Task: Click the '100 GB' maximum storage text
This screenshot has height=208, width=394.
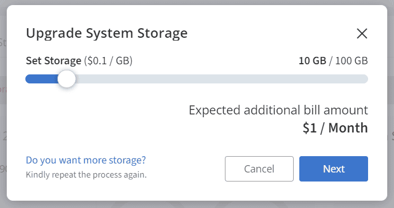Action: pyautogui.click(x=352, y=61)
